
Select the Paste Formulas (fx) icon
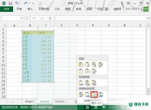87,65
